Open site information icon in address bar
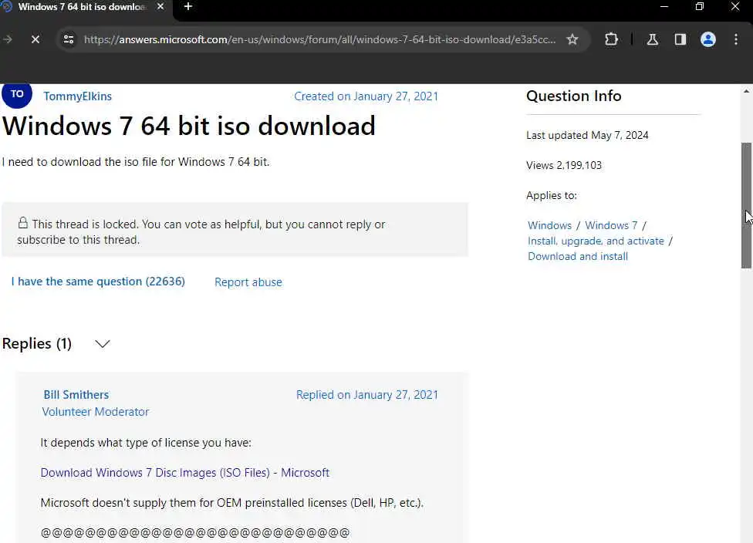The width and height of the screenshot is (753, 543). point(69,39)
